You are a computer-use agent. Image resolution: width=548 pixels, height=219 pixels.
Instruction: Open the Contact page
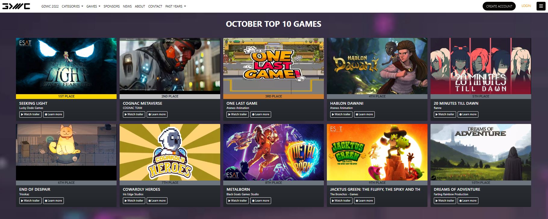155,6
